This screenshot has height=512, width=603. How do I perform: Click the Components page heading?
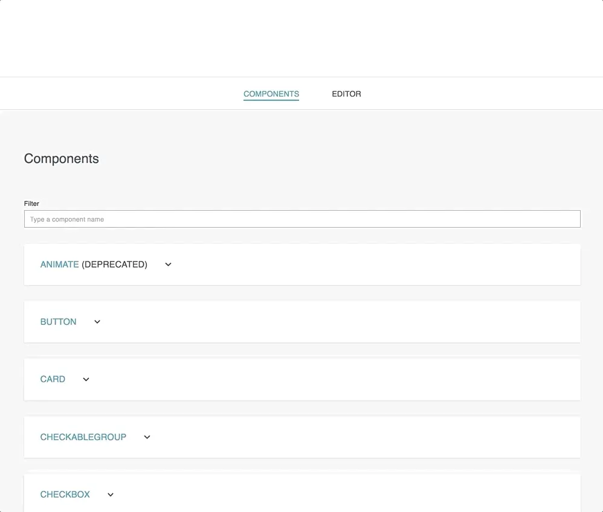(61, 159)
